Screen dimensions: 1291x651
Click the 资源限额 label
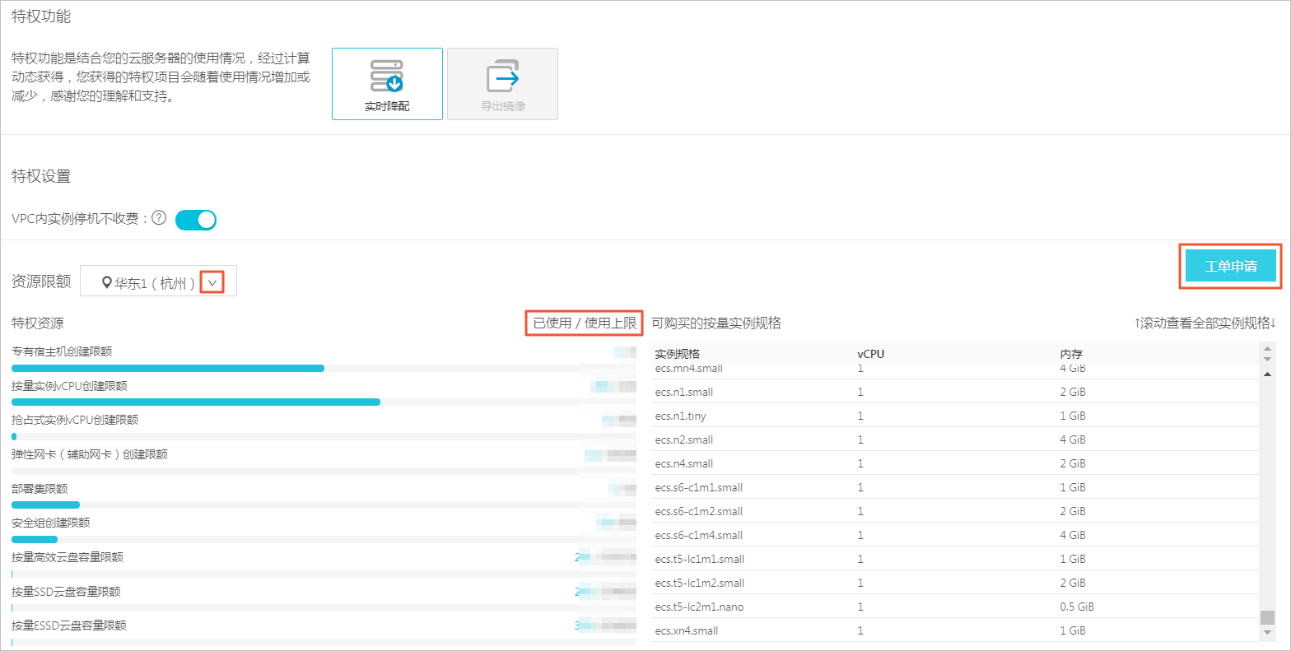(41, 281)
